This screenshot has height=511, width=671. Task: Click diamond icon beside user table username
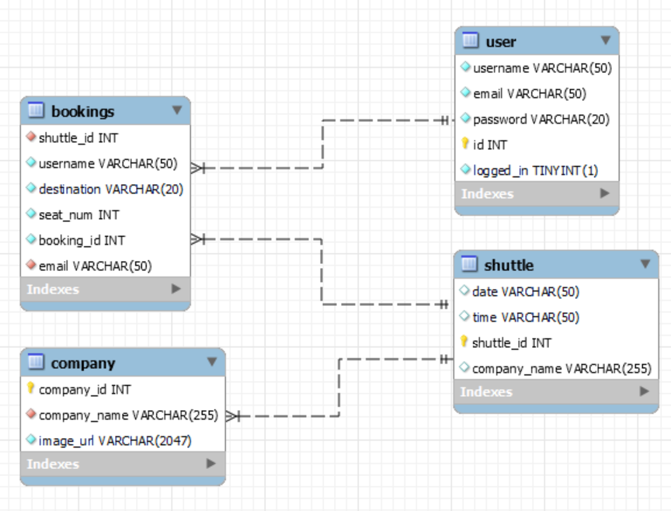coord(466,67)
